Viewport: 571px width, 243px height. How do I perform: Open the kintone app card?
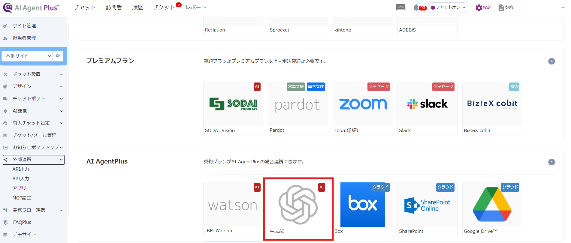(363, 26)
